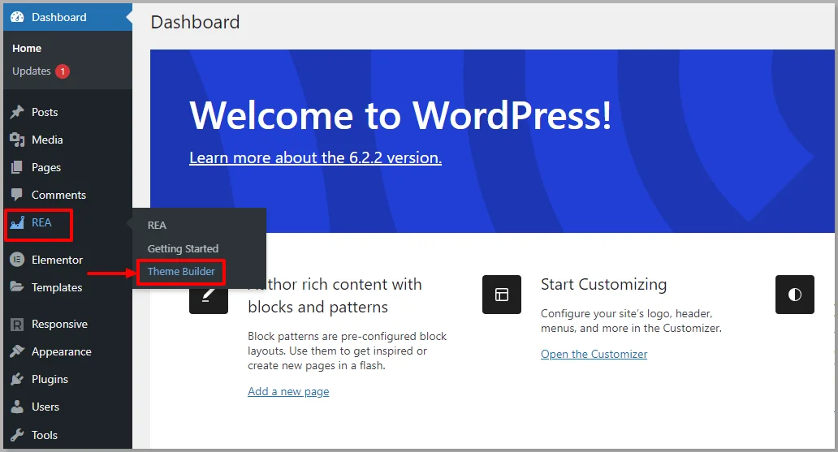Click the Users person icon
Viewport: 838px width, 452px height.
coord(17,407)
